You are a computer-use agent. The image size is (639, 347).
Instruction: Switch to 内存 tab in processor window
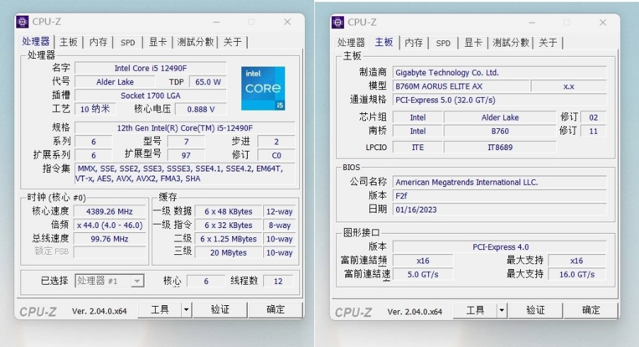pos(98,42)
